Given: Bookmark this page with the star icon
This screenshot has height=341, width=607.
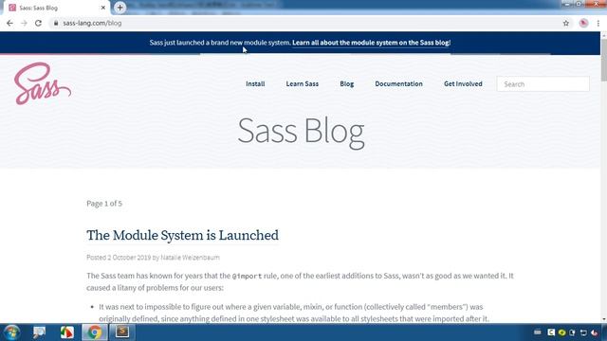Looking at the screenshot, I should pos(566,23).
